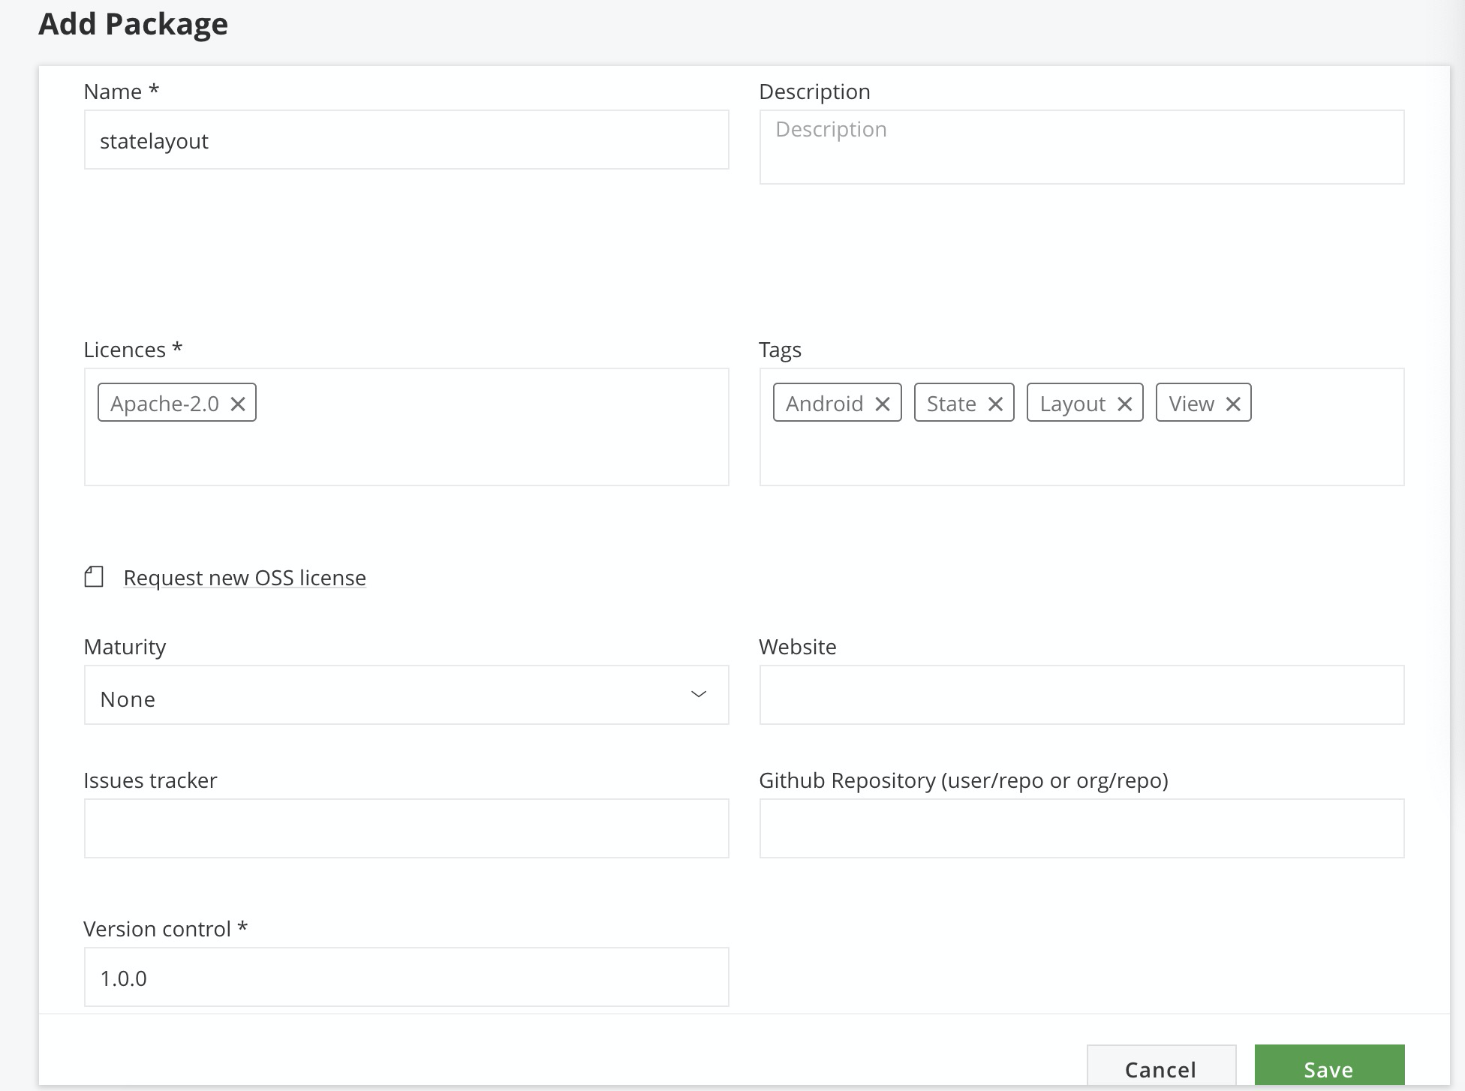Click the empty area in the Tags box
The width and height of the screenshot is (1465, 1091).
(x=1081, y=454)
